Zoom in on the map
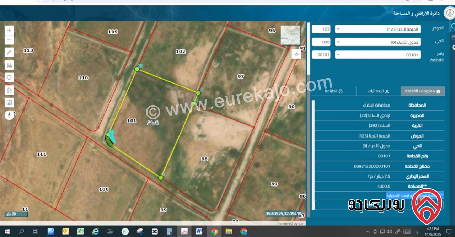 click(x=9, y=30)
